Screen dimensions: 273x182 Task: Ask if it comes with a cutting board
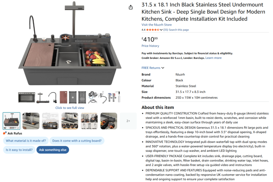point(77,141)
